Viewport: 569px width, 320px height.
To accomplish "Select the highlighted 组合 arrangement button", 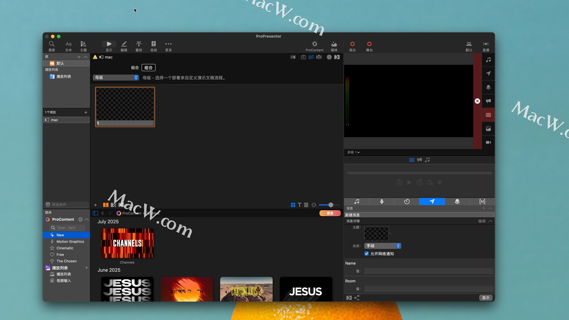I will 148,68.
